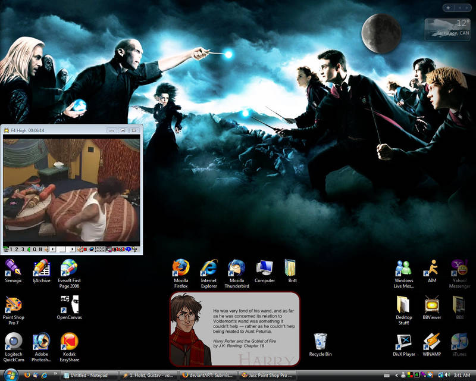Viewport: 476px width, 381px height.
Task: Click the first red camera capture icon
Action: click(x=115, y=249)
